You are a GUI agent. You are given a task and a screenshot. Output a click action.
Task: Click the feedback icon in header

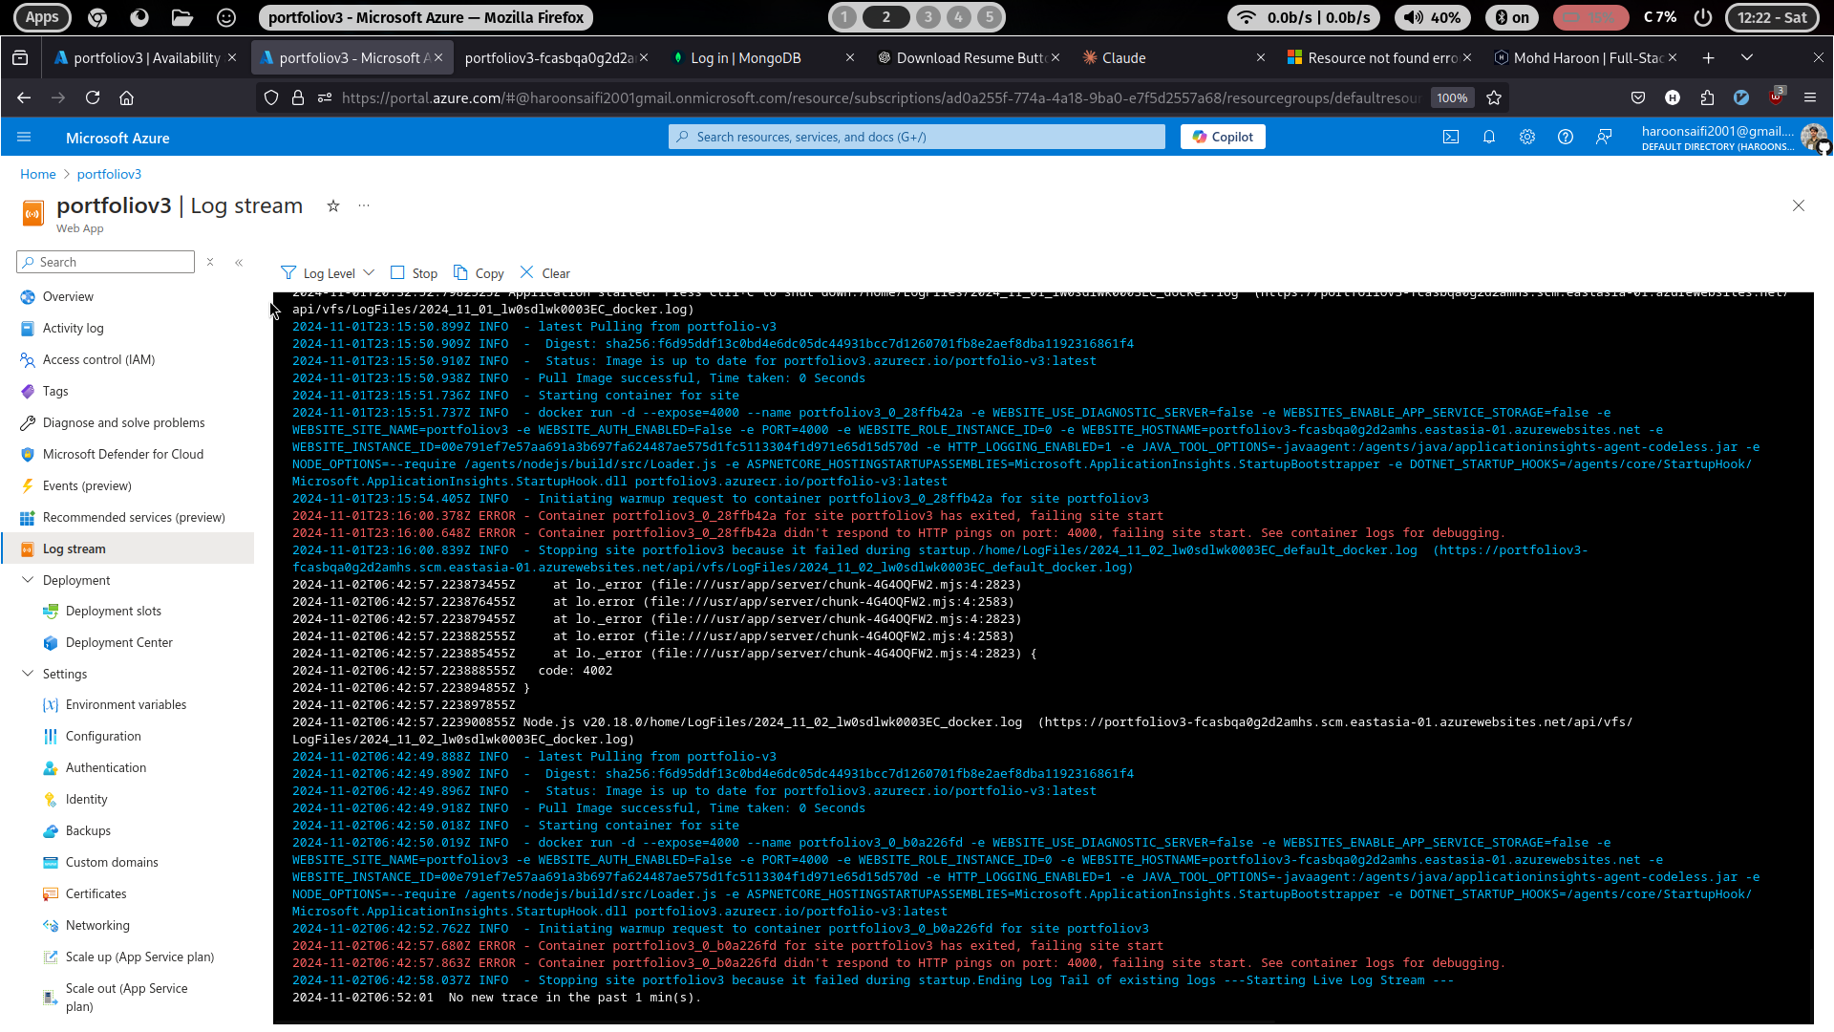(x=1604, y=137)
